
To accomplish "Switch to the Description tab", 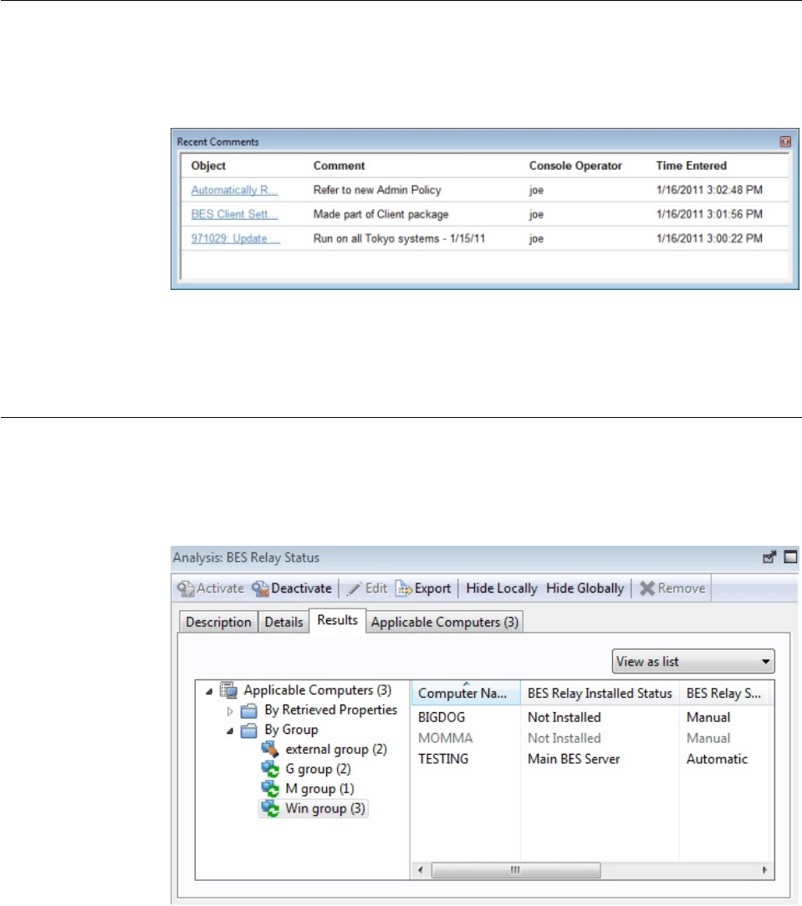I will pyautogui.click(x=218, y=622).
